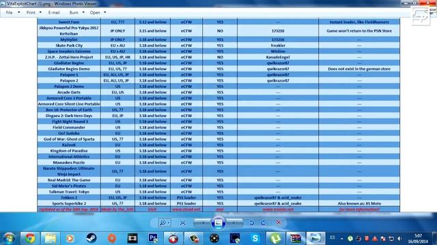The height and width of the screenshot is (245, 437).
Task: Open the black film-reel player on the taskbar
Action: point(214,238)
